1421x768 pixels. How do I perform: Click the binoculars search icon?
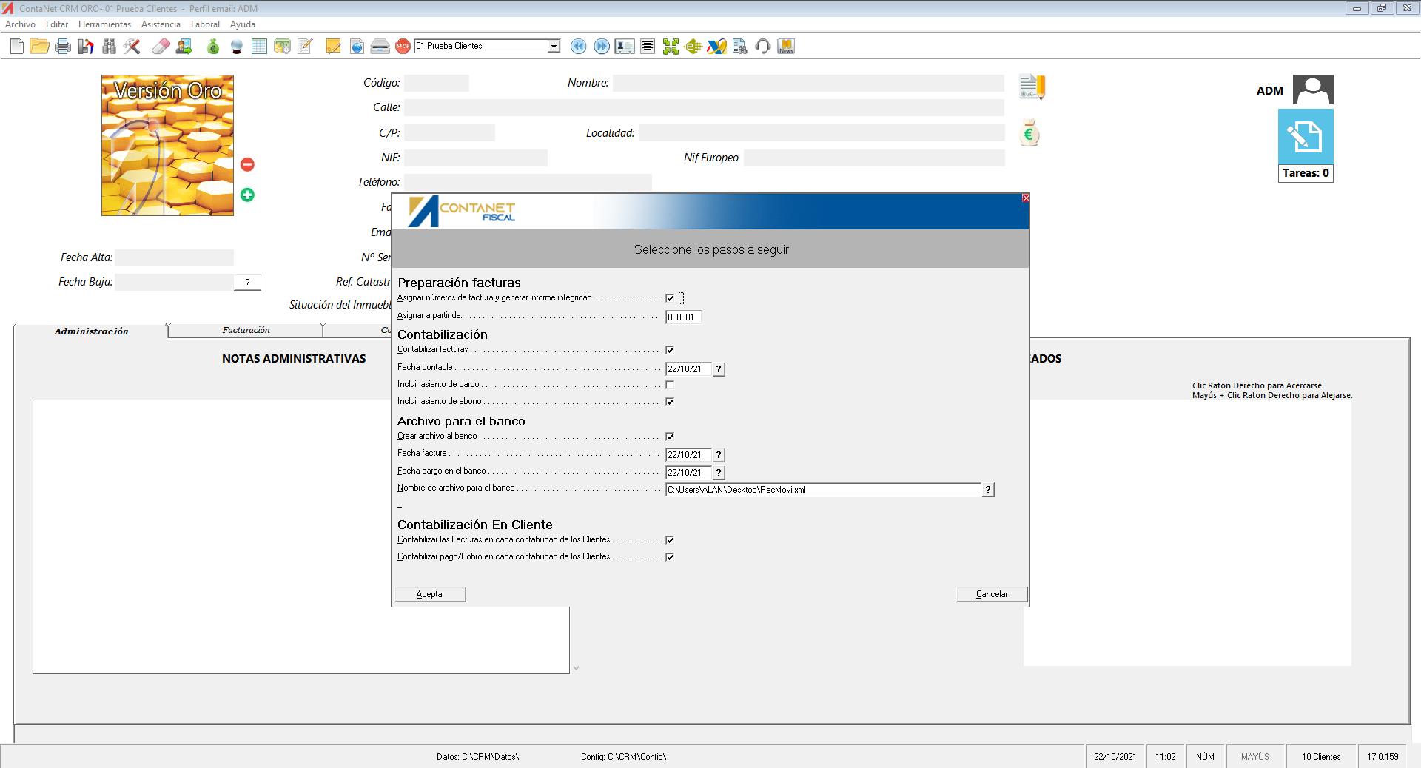click(110, 47)
